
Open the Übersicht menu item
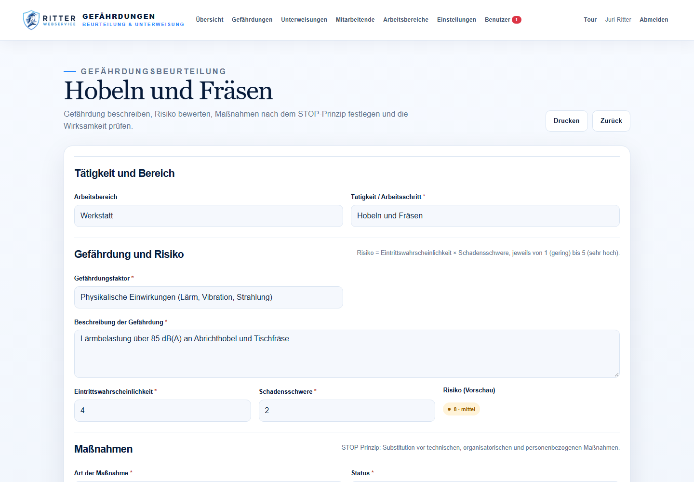point(210,20)
